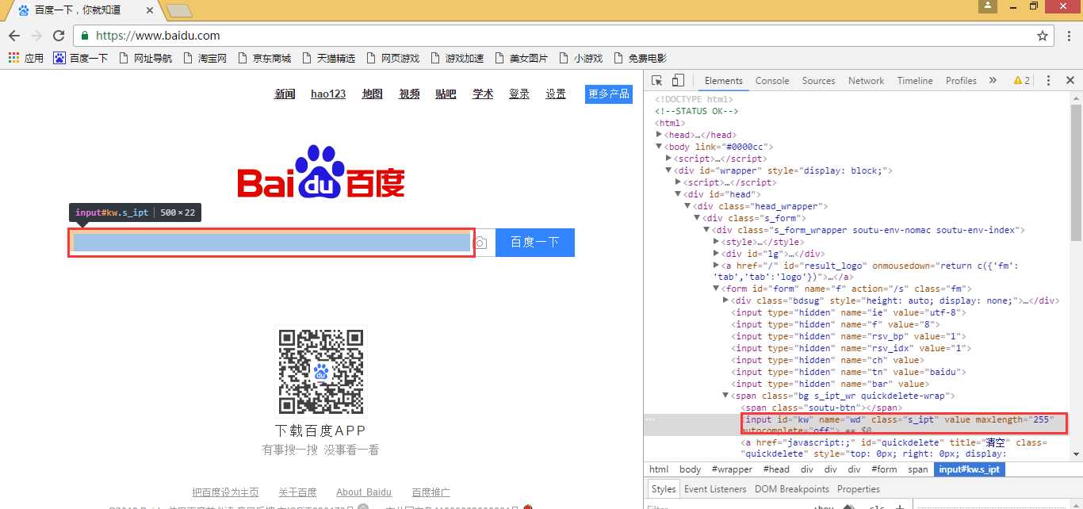Toggle the device toolbar icon in DevTools
The width and height of the screenshot is (1083, 509).
coord(678,81)
